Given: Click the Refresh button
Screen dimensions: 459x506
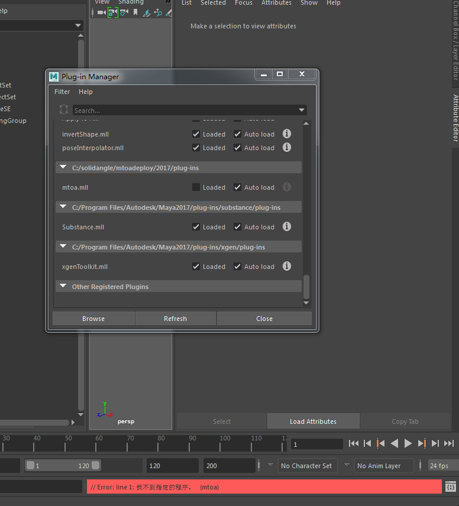Looking at the screenshot, I should 176,319.
